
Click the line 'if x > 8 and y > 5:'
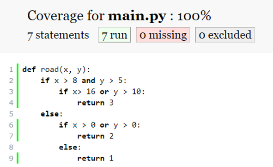pos(84,80)
